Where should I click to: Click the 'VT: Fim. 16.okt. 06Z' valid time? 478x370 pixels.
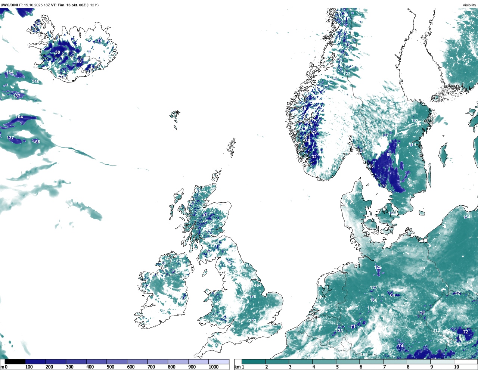(68, 5)
